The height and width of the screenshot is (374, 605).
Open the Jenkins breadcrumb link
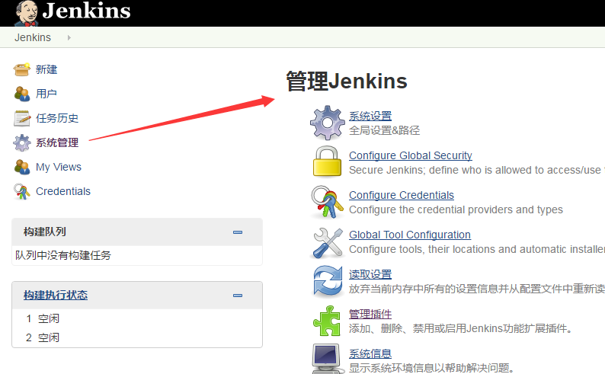click(33, 37)
